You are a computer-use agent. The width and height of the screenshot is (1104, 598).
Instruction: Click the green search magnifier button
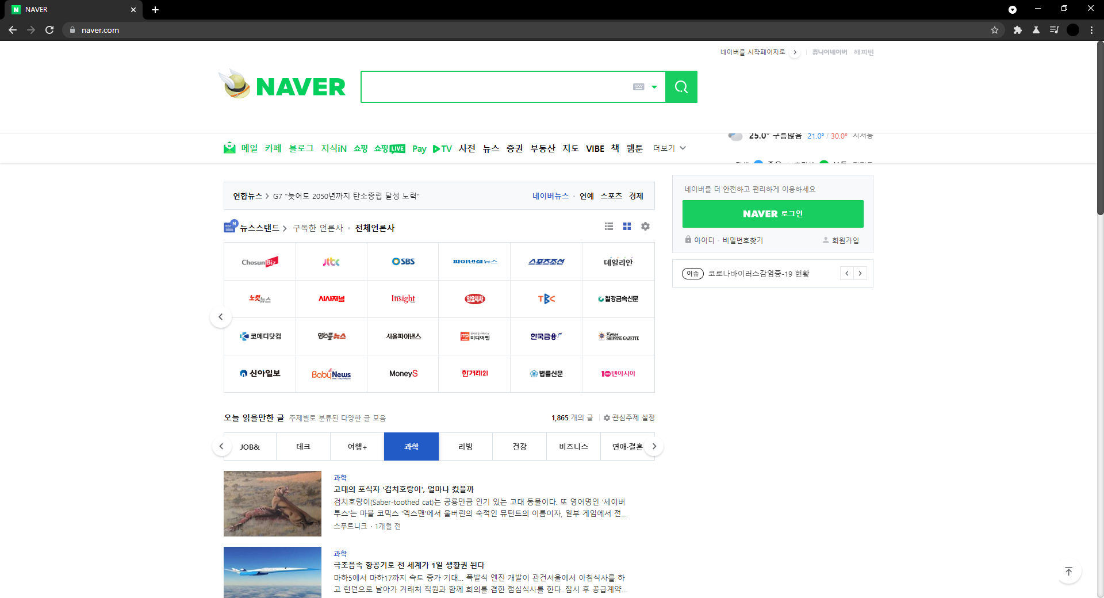point(681,87)
